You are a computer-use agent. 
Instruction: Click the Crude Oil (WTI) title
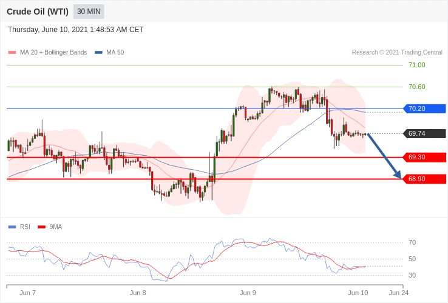tap(38, 12)
